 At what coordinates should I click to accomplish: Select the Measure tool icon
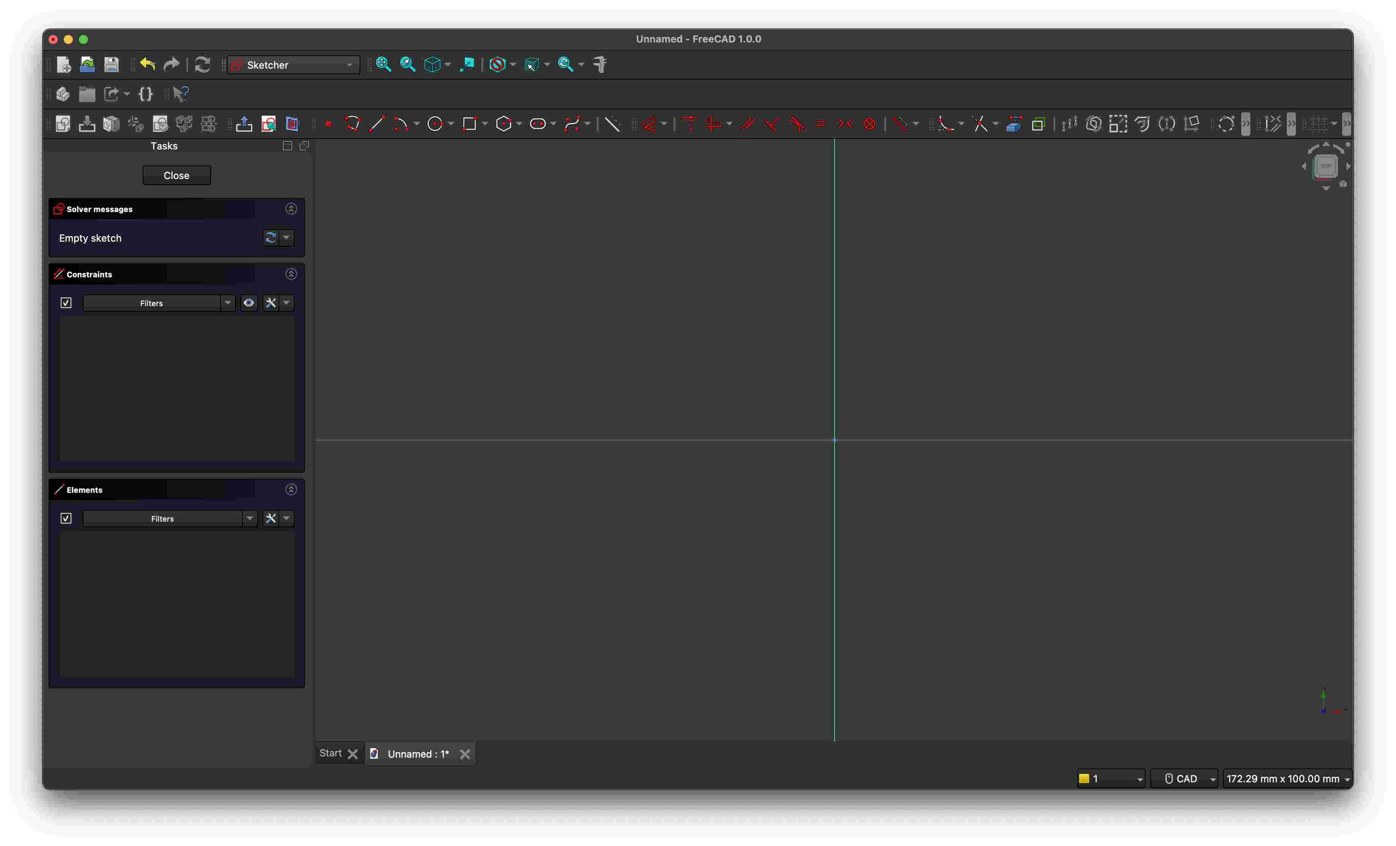pyautogui.click(x=600, y=64)
